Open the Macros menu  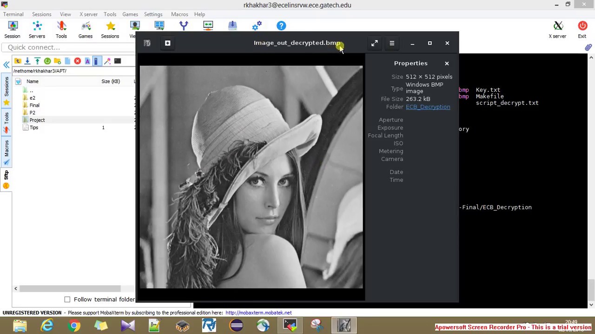179,14
